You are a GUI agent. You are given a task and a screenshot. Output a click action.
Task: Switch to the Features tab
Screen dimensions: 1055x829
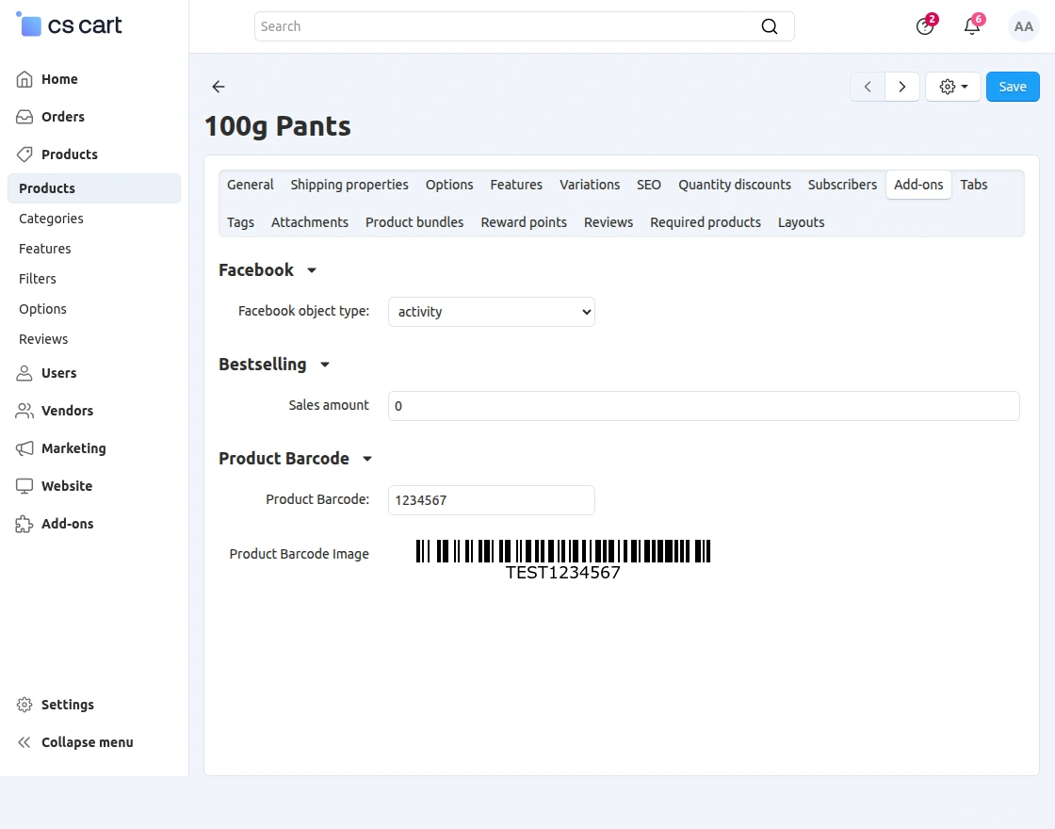516,185
